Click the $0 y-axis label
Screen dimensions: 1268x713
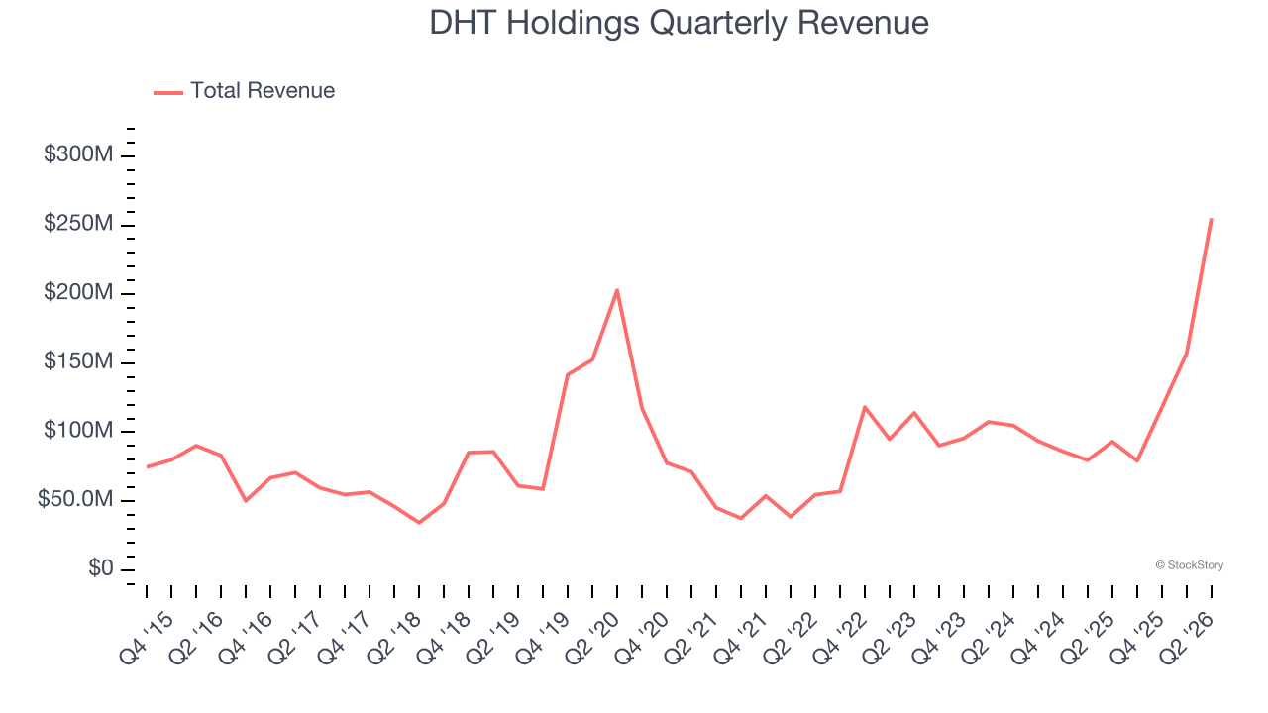pyautogui.click(x=102, y=569)
